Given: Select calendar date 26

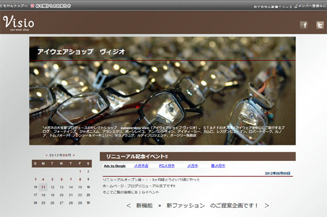Looking at the screenshot, I should (52, 203).
